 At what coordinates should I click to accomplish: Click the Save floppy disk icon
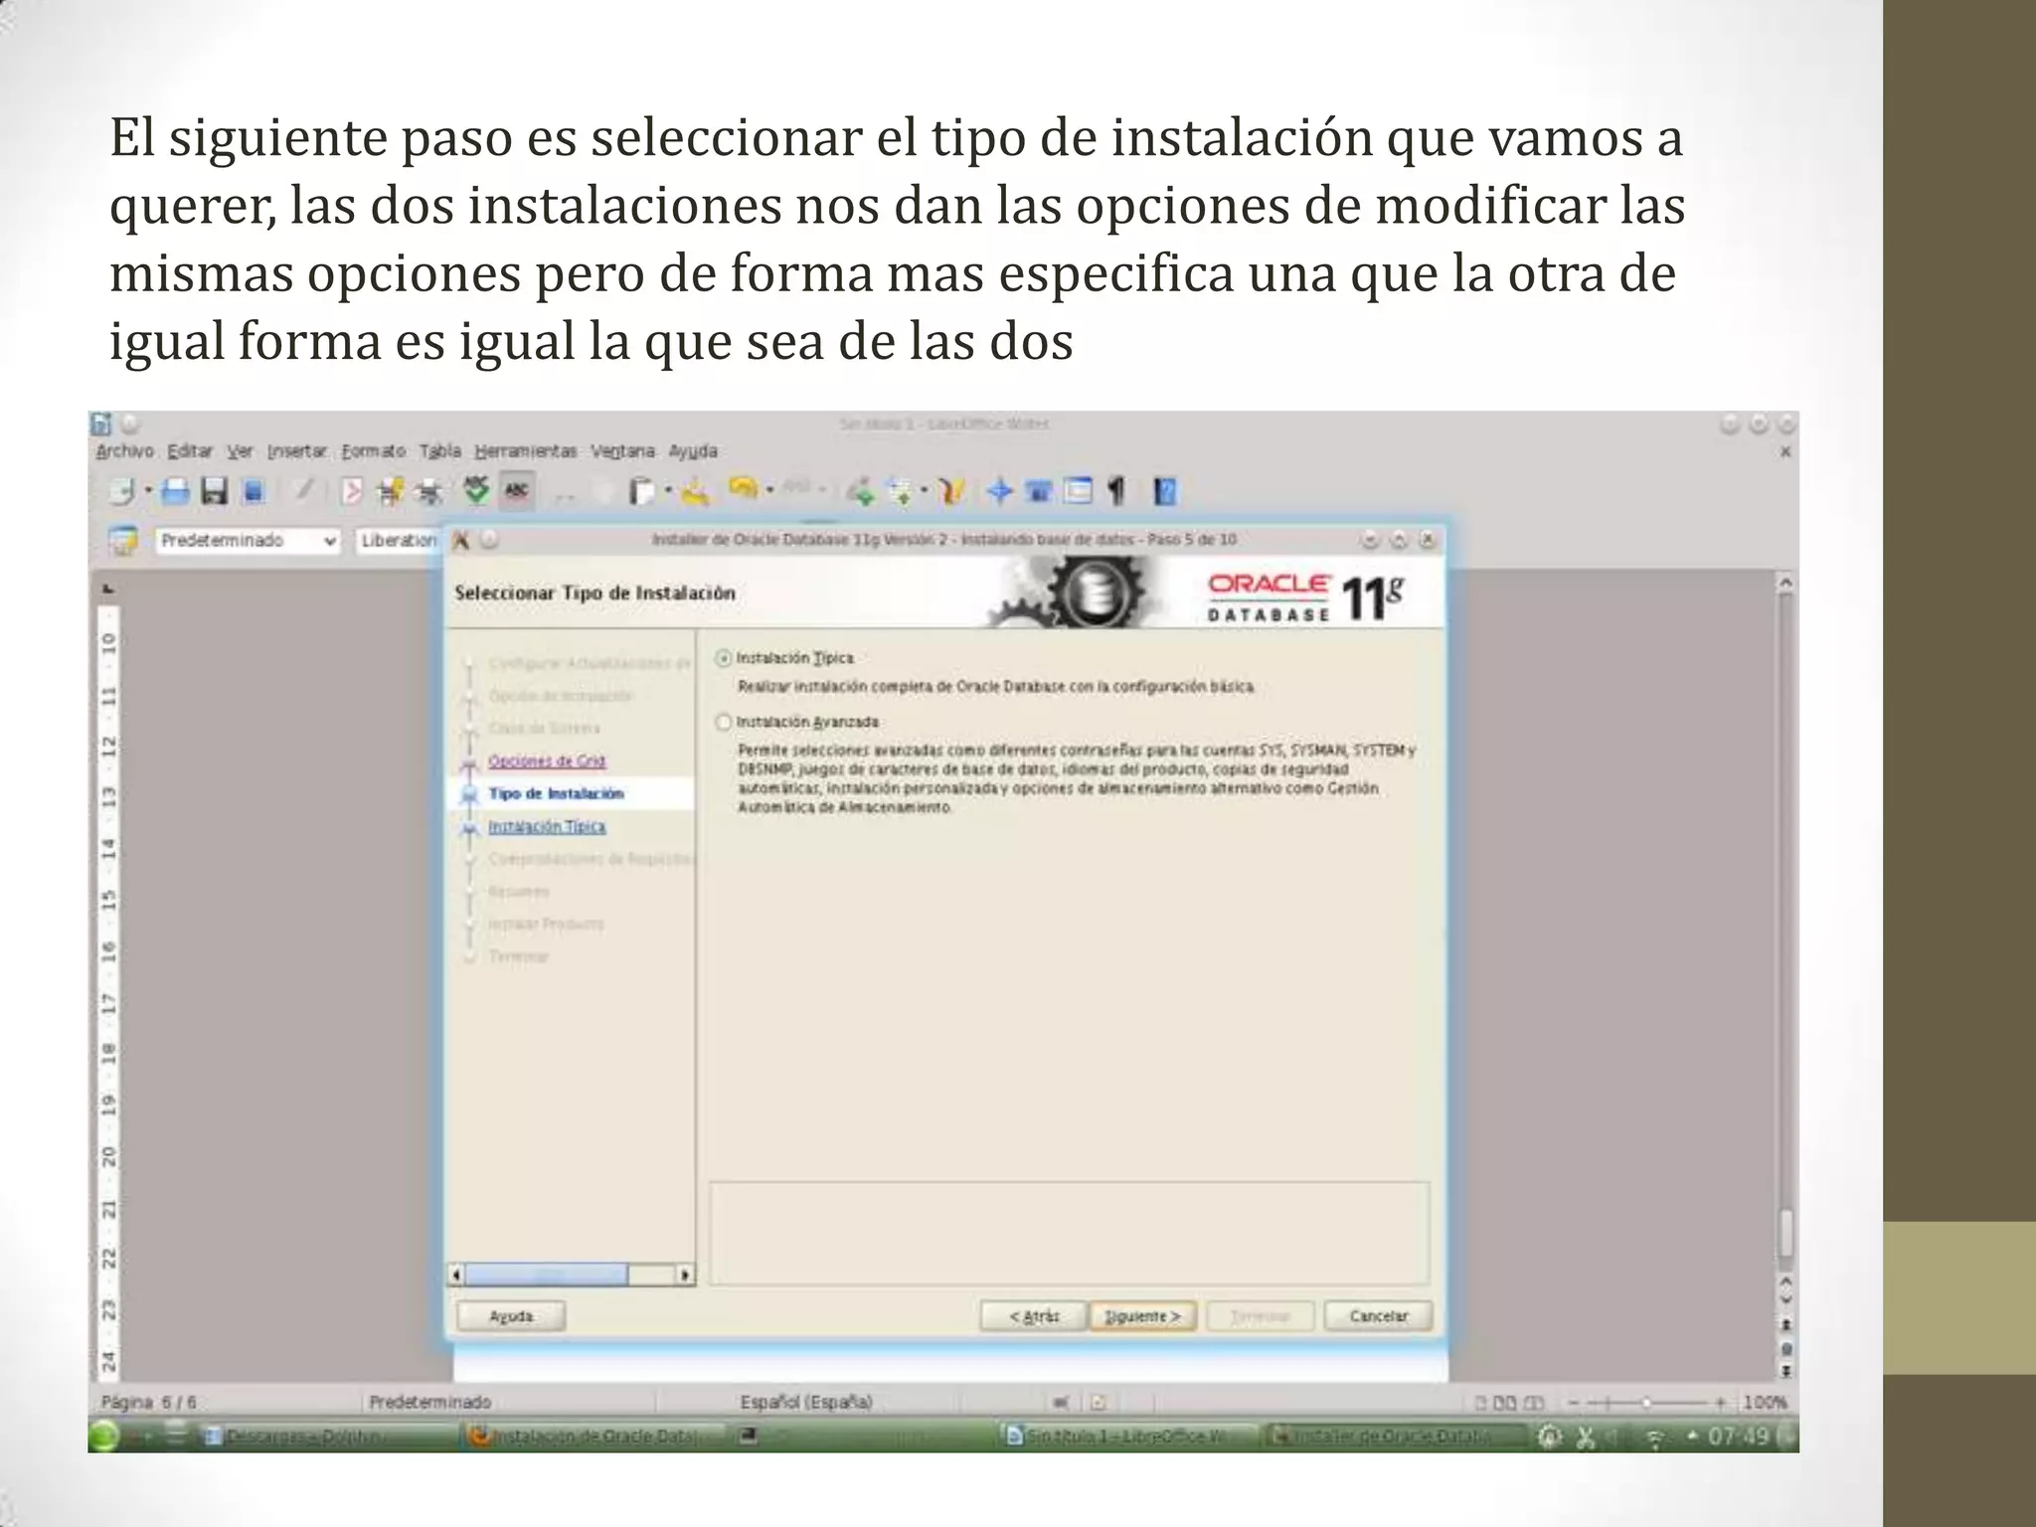pos(214,491)
